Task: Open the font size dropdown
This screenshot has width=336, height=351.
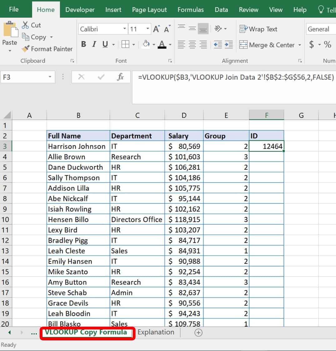Action: click(x=148, y=29)
